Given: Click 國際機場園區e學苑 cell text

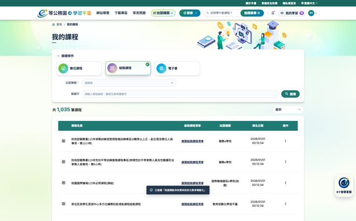Looking at the screenshot, I should coord(225,183).
